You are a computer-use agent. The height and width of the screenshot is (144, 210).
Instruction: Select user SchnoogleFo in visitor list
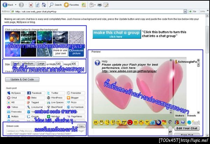click(x=186, y=62)
